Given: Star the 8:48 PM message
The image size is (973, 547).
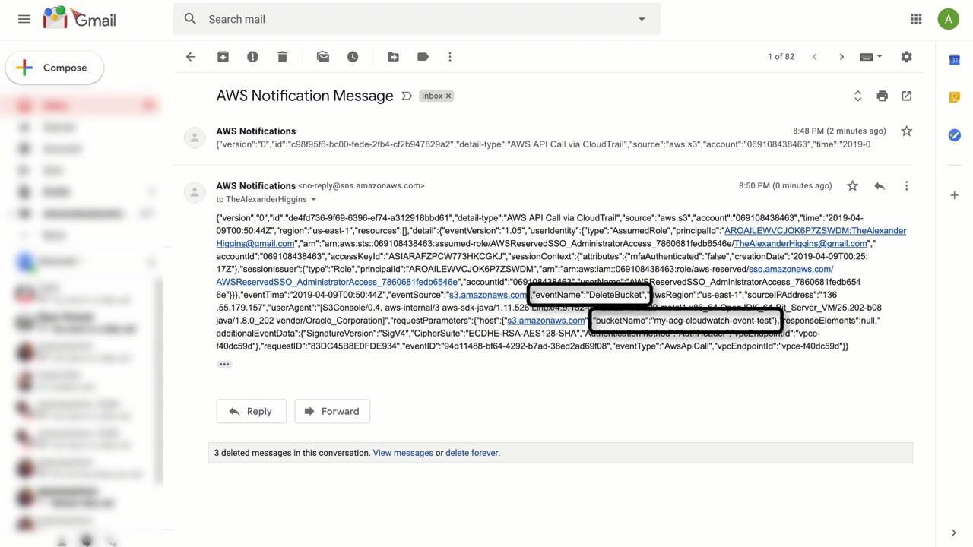Looking at the screenshot, I should pyautogui.click(x=906, y=131).
